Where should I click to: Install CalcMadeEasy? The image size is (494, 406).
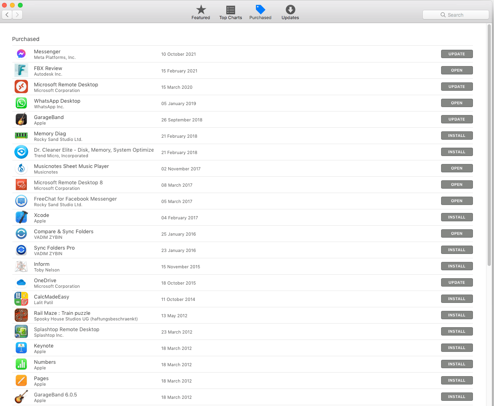click(x=457, y=299)
